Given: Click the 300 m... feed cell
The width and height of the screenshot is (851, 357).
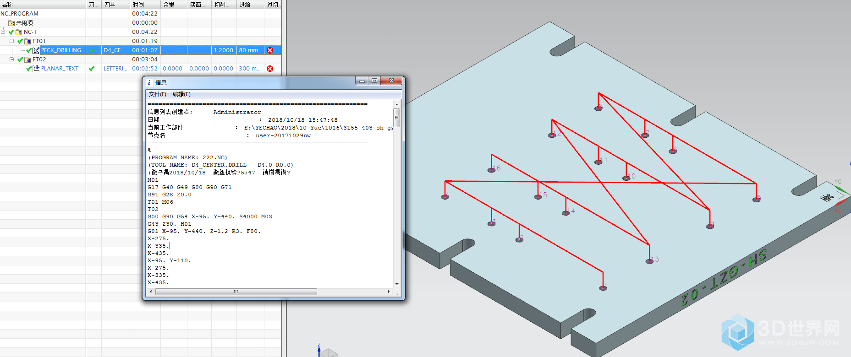Looking at the screenshot, I should coord(250,69).
